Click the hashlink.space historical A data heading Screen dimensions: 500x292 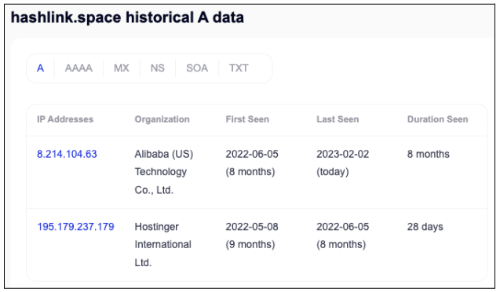(127, 17)
